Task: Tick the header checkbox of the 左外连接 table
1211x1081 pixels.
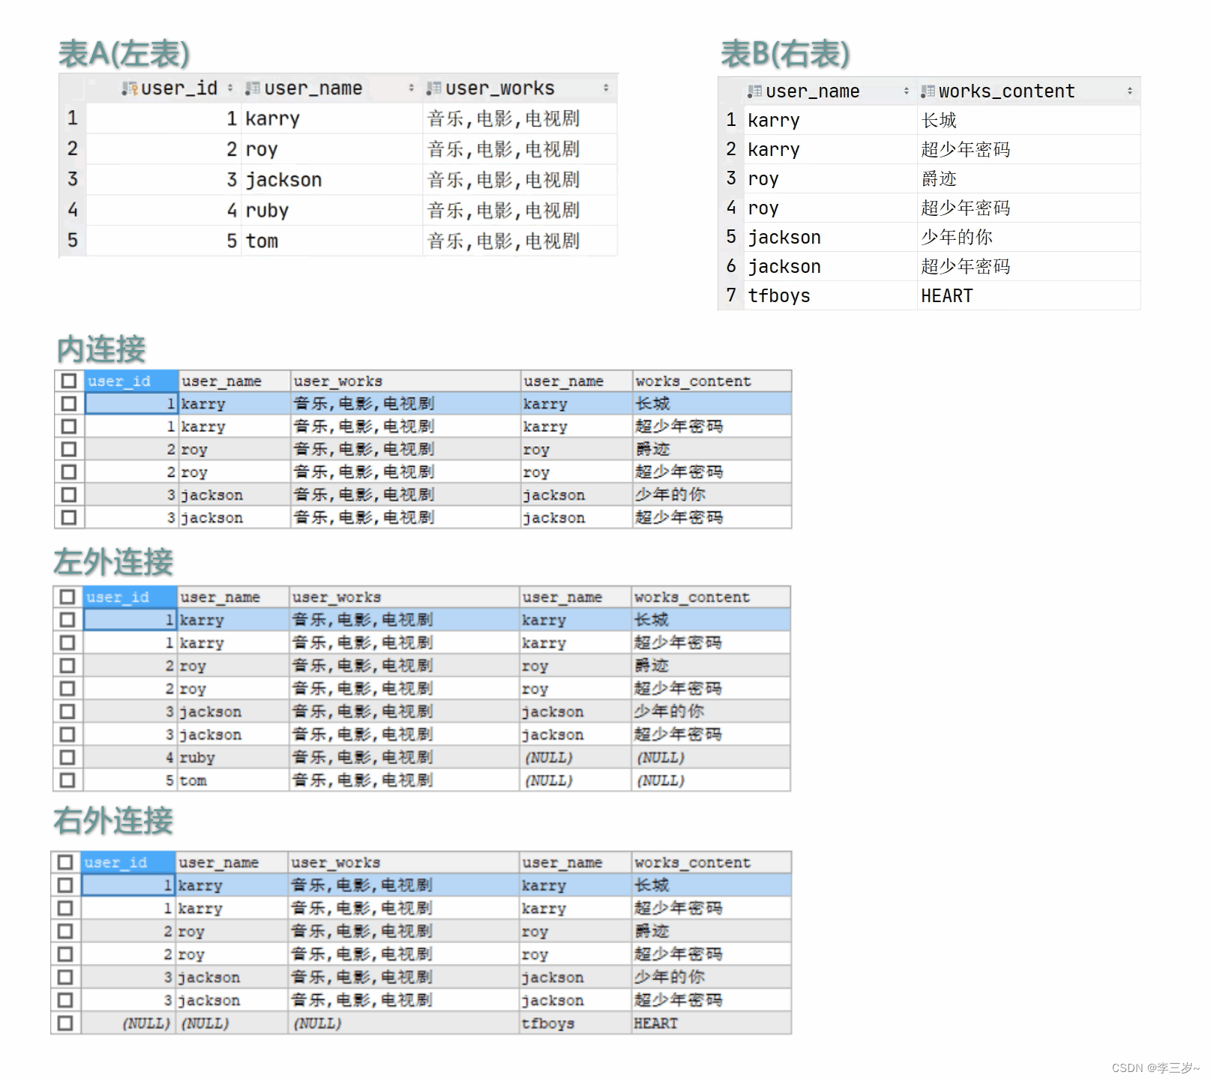Action: coord(67,597)
